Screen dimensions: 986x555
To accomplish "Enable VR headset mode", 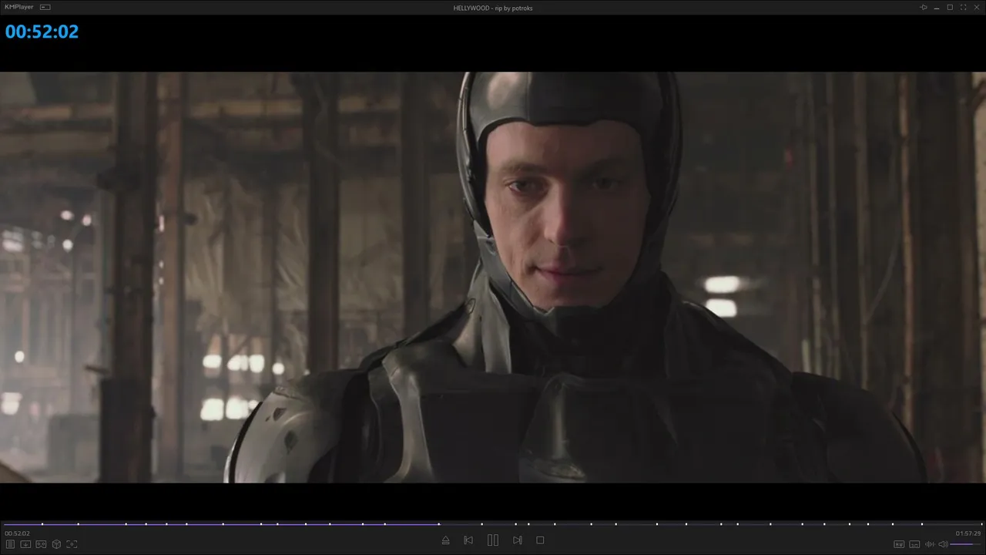I will (x=41, y=544).
